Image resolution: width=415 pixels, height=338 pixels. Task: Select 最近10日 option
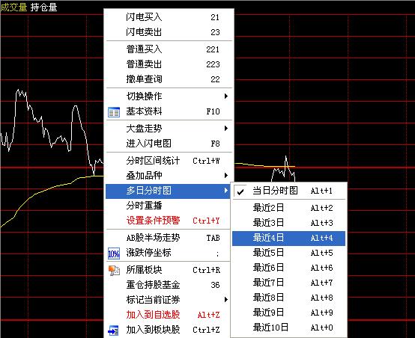(x=288, y=328)
